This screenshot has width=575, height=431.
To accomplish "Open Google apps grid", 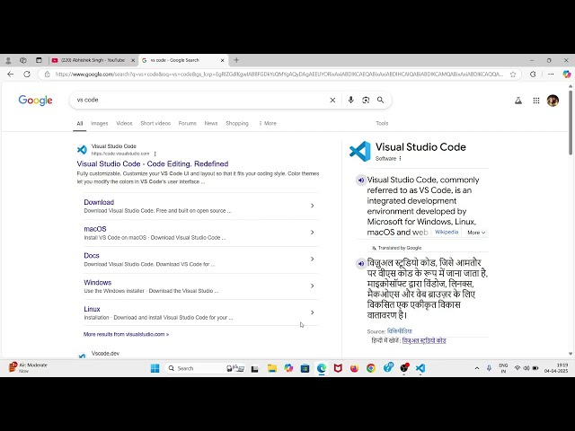I will coord(536,101).
